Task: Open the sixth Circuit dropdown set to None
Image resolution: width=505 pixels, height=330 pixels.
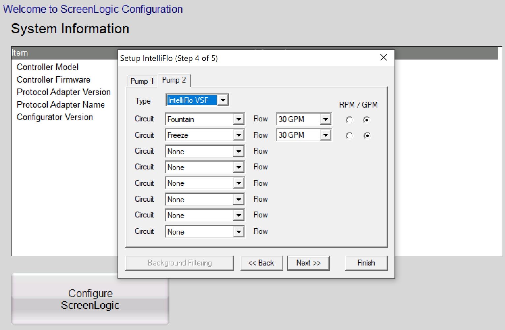Action: 239,199
